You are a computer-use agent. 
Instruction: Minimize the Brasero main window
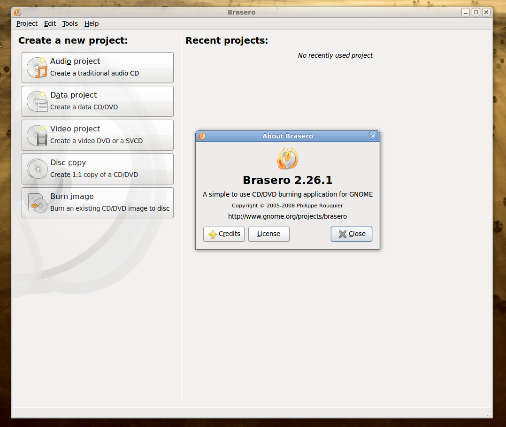click(465, 12)
